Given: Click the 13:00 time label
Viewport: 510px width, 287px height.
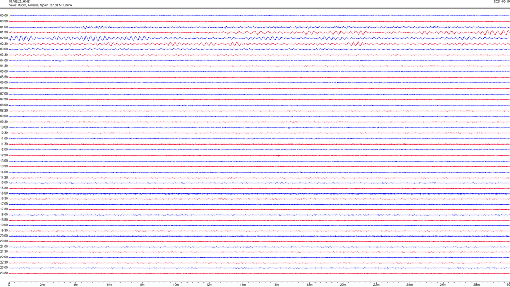Looking at the screenshot, I should point(4,161).
